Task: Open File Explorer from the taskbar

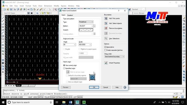Action: 64,102
